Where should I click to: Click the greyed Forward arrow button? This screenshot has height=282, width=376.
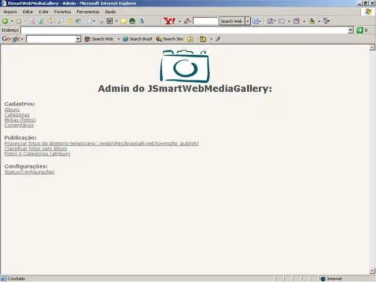coord(18,21)
